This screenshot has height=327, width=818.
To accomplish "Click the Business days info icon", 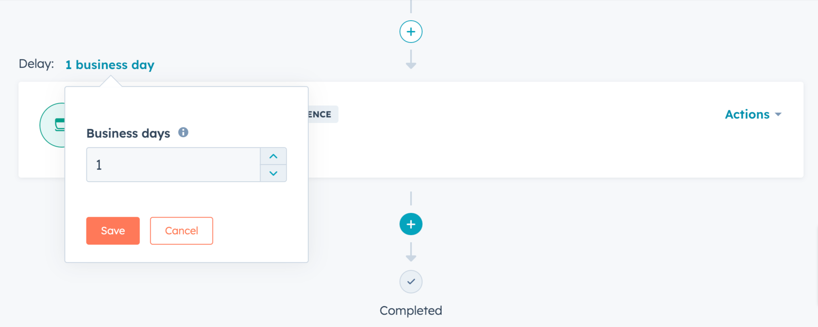I will (x=184, y=132).
